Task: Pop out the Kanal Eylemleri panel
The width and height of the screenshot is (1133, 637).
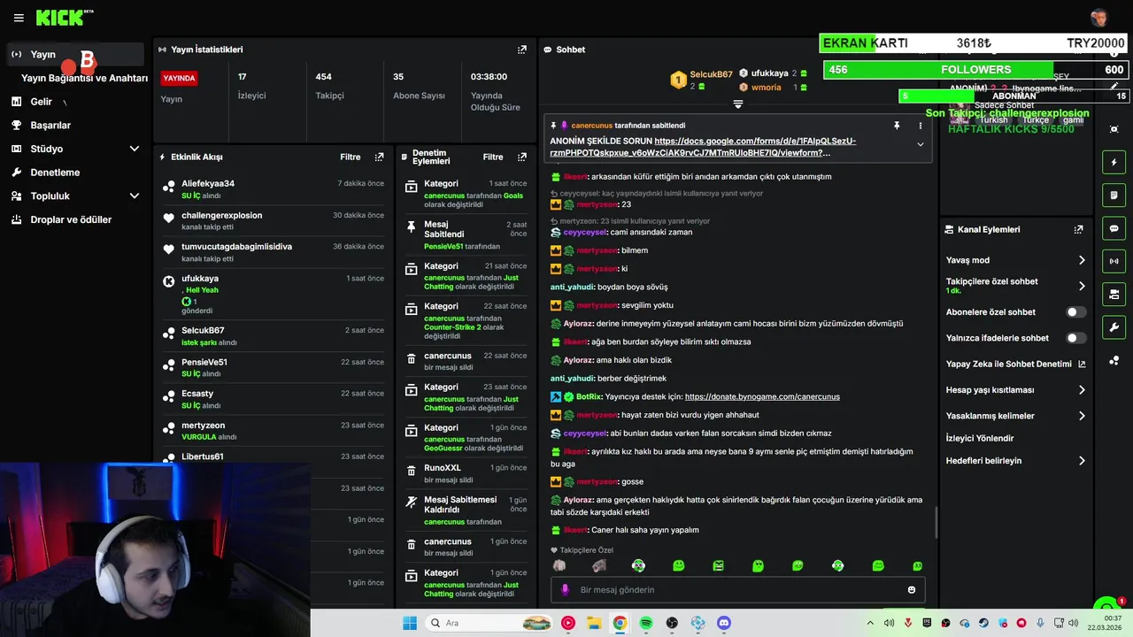Action: pyautogui.click(x=1078, y=229)
